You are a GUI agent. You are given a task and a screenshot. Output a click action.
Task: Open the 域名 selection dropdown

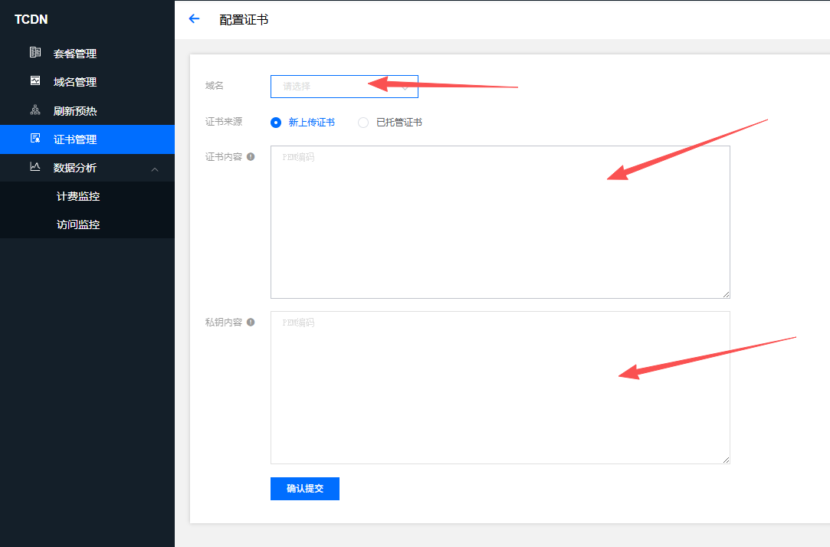344,87
